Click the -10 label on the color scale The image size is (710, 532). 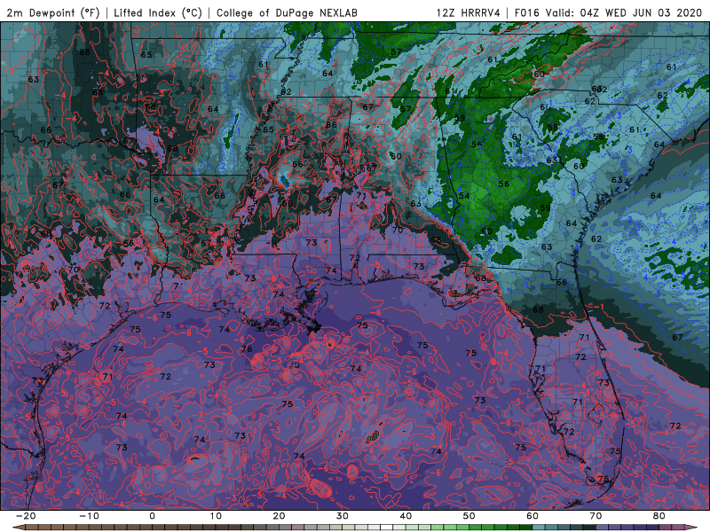[89, 516]
